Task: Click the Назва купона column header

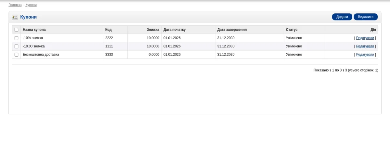Action: [x=34, y=30]
